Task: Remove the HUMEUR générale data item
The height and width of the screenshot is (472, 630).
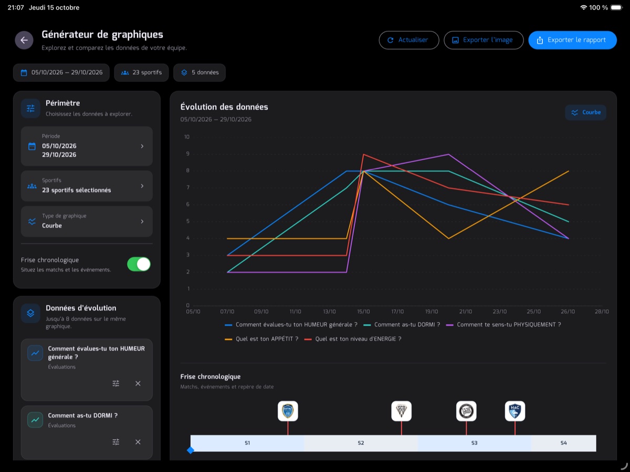Action: pyautogui.click(x=138, y=384)
